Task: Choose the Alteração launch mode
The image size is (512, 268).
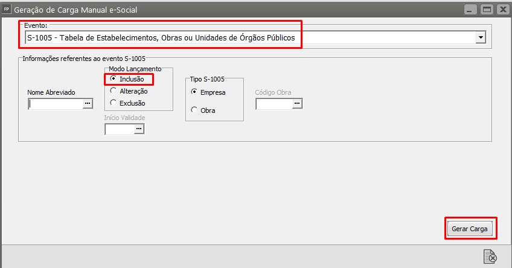Action: pos(113,91)
